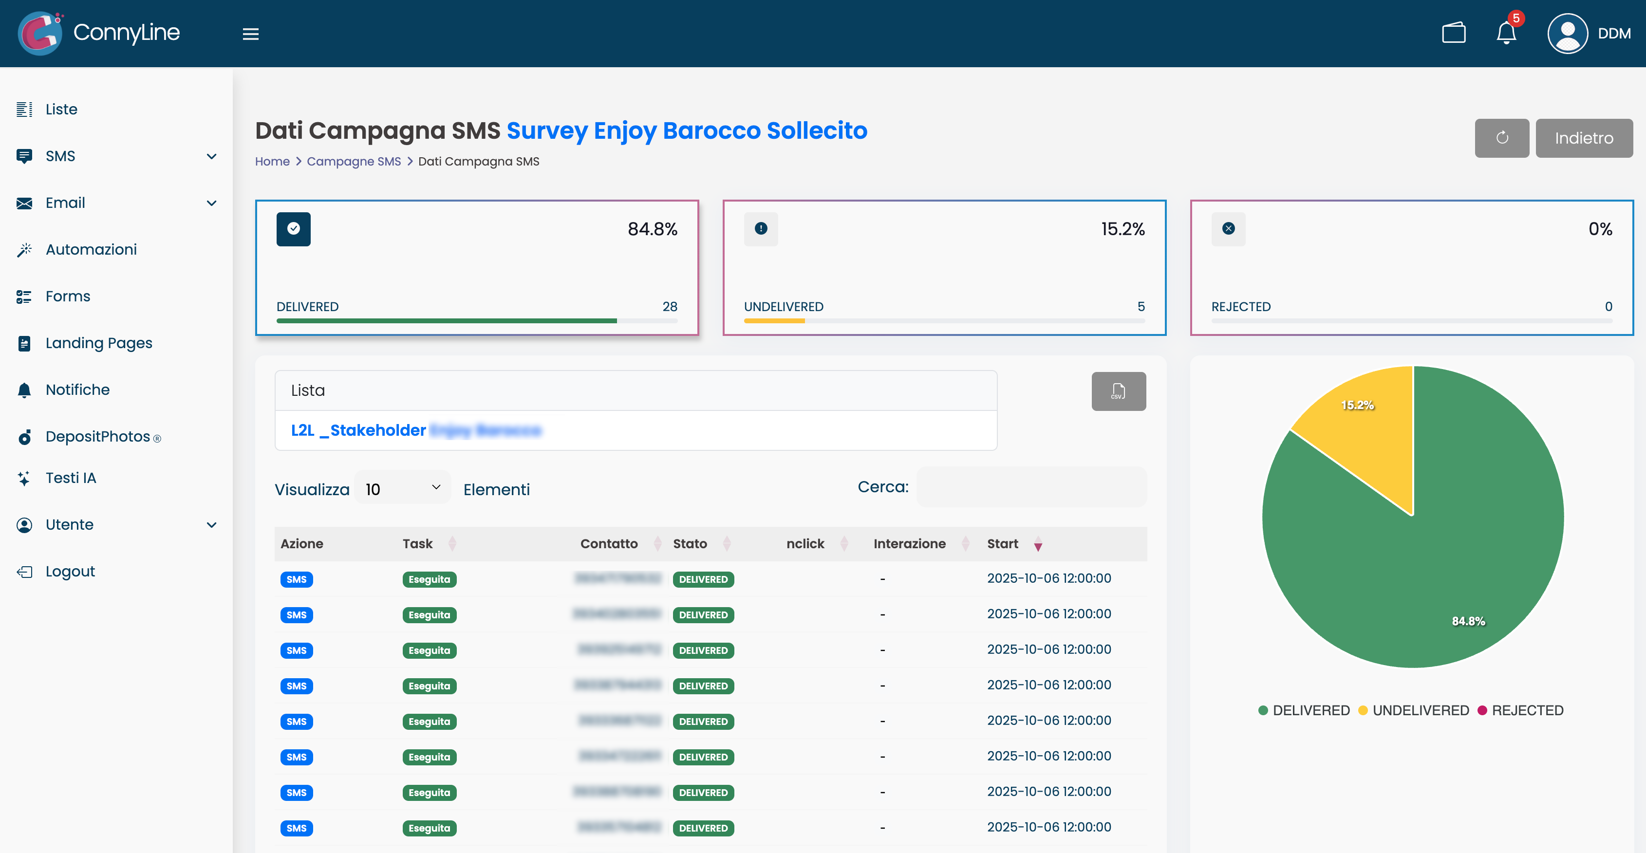Open the notifications bell with badge 5
1646x853 pixels.
pyautogui.click(x=1506, y=33)
